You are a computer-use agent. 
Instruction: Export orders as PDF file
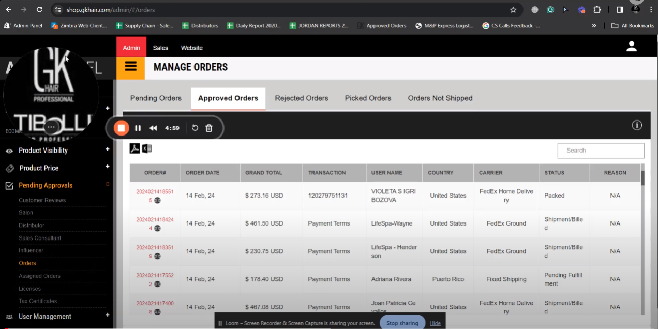(134, 149)
